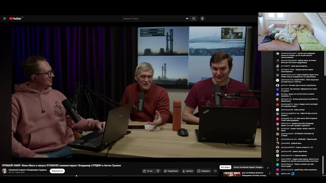Click the 'Подписаться' subscribe button

57,171
